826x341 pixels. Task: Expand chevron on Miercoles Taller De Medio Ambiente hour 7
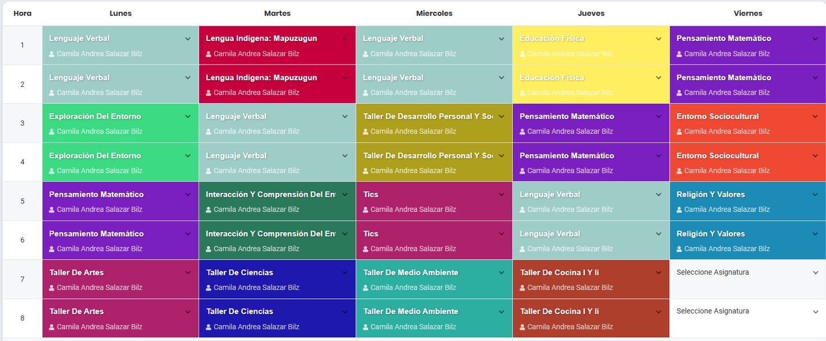pos(502,273)
